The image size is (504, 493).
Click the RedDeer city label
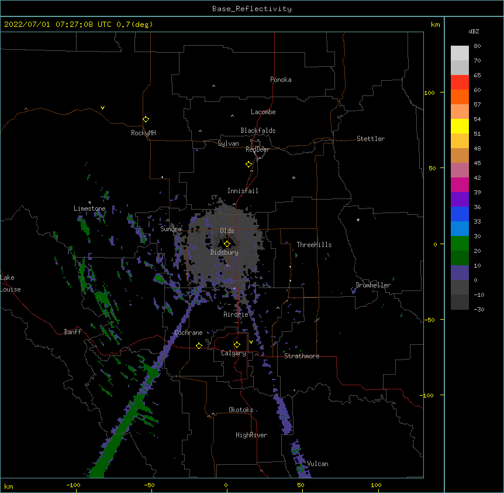point(257,149)
